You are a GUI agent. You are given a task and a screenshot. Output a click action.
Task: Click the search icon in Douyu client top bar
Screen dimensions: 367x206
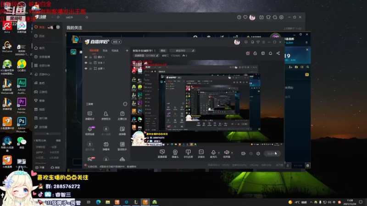pyautogui.click(x=87, y=17)
